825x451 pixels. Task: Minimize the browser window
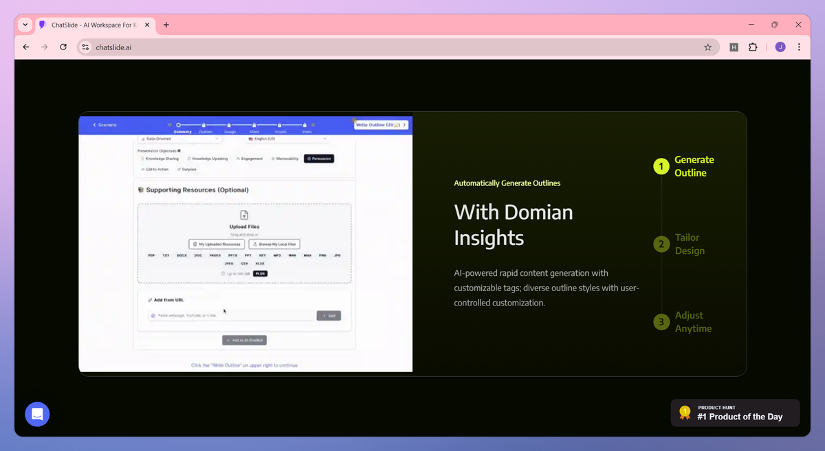[x=750, y=25]
